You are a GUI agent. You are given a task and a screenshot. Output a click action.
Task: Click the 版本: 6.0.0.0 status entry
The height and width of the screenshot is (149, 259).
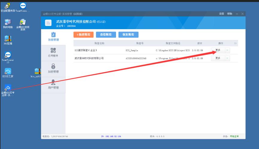157,136
